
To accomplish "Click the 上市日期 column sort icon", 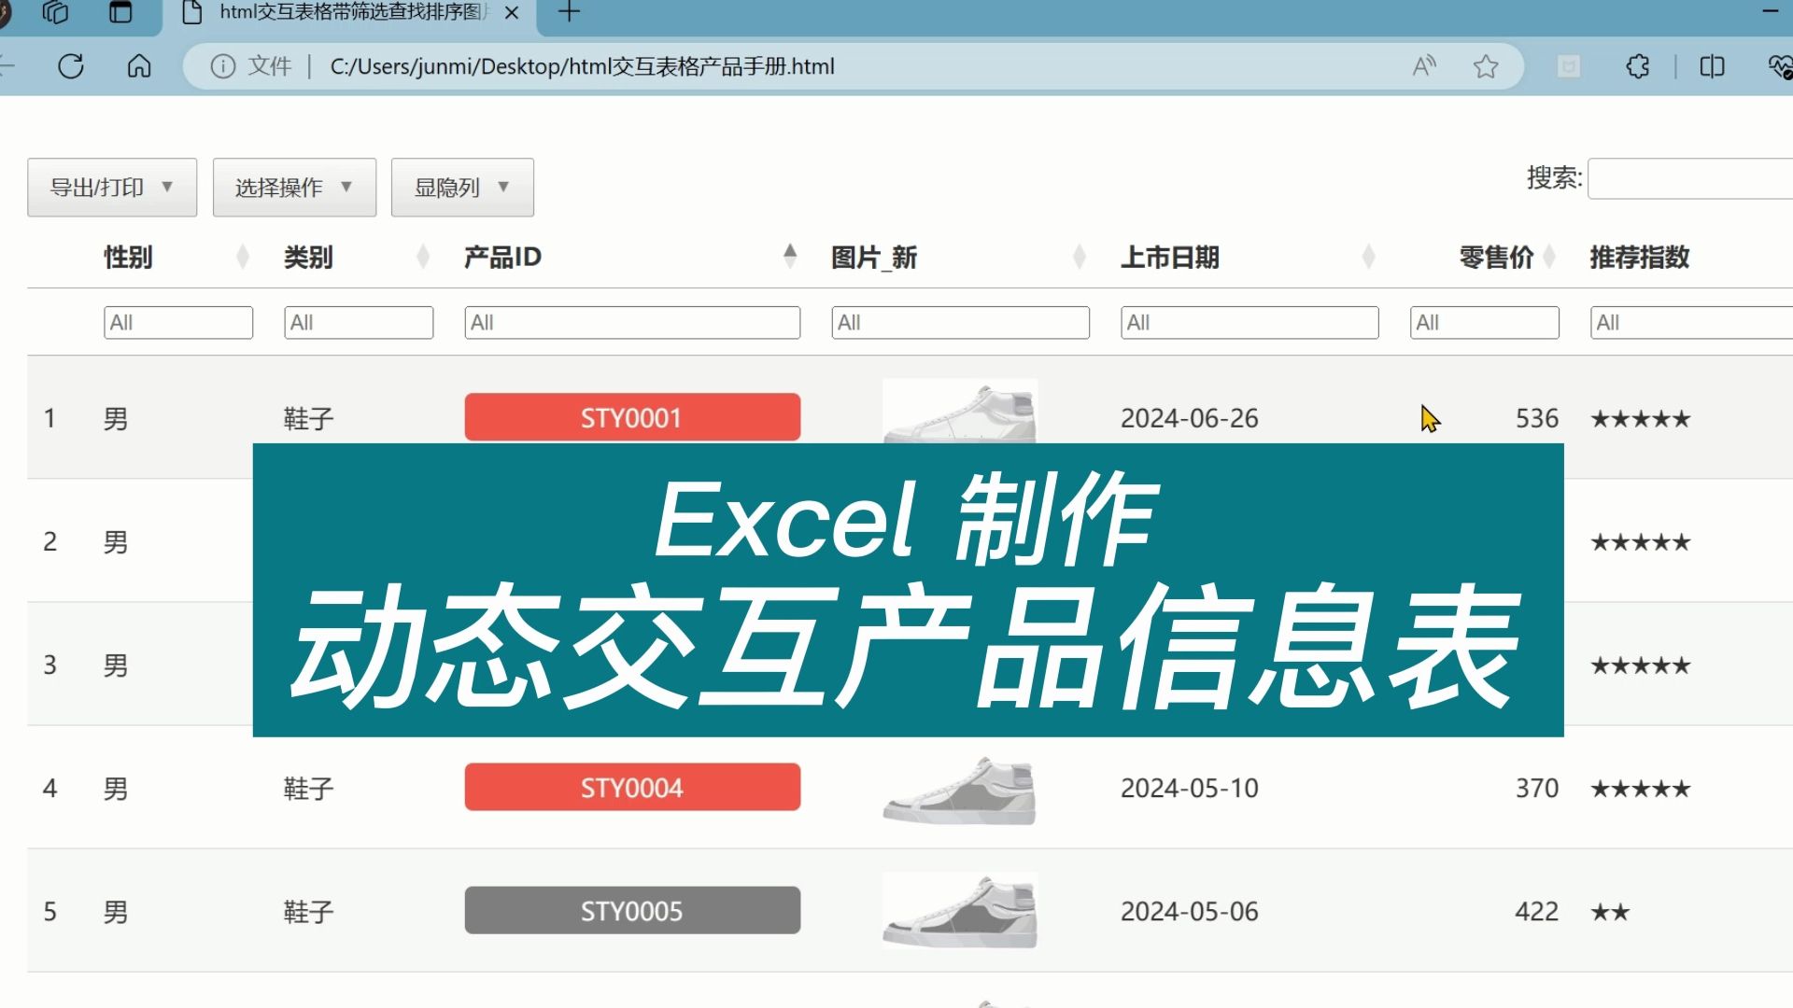I will (x=1369, y=258).
